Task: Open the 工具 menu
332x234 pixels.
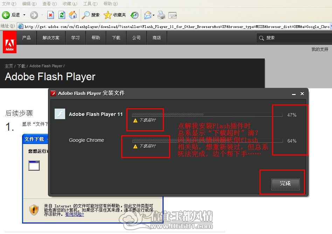Action: pyautogui.click(x=90, y=4)
